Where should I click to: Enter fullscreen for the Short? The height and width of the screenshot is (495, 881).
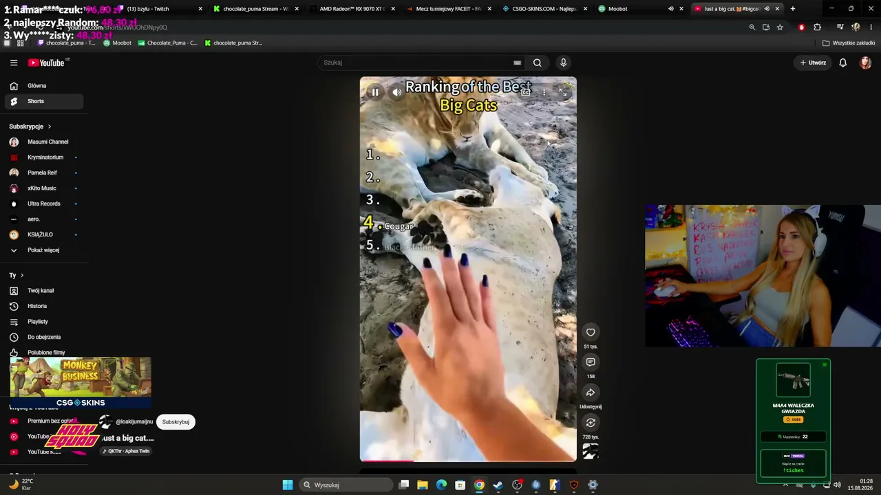pyautogui.click(x=563, y=92)
